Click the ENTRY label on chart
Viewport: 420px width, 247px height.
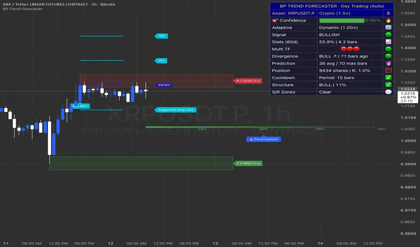(x=164, y=85)
